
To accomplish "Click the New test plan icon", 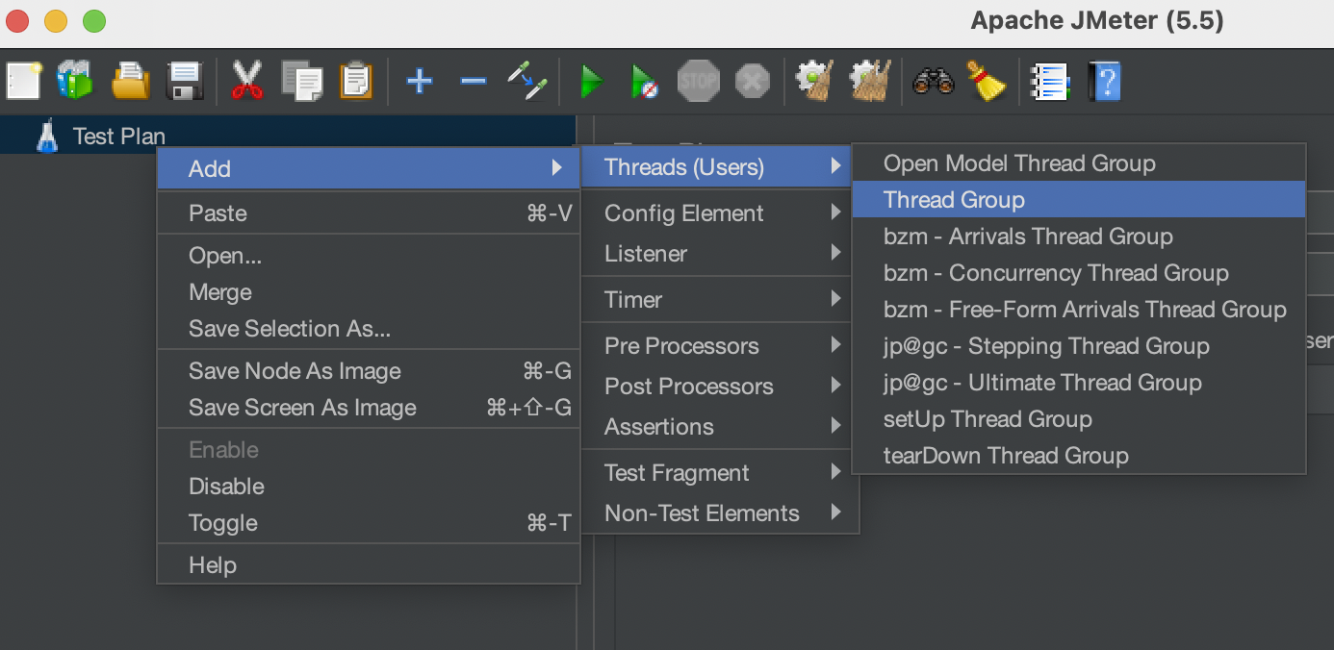I will pyautogui.click(x=23, y=81).
